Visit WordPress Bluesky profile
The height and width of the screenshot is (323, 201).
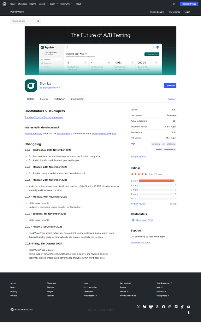[145, 307]
